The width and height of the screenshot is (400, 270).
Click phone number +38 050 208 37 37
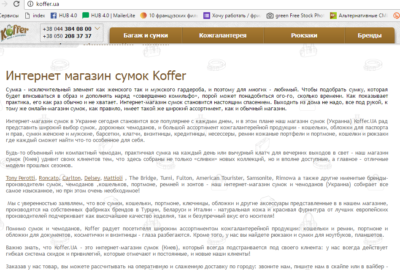67,36
